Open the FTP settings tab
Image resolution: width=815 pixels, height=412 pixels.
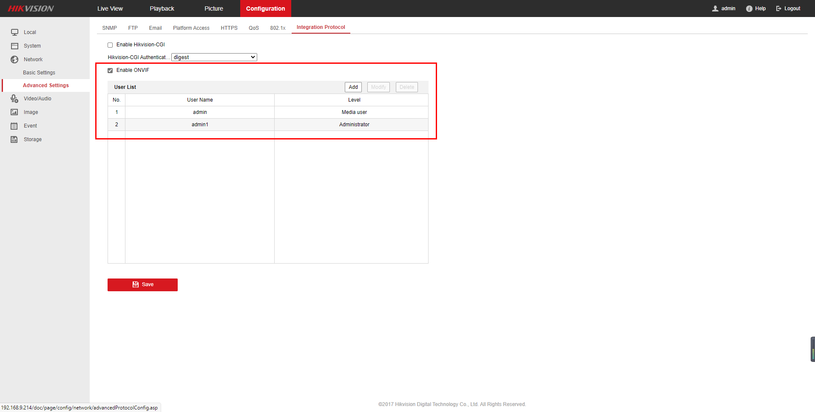133,28
